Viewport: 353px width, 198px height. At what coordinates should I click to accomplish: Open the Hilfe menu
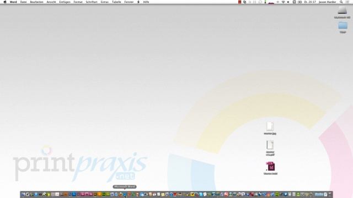146,2
